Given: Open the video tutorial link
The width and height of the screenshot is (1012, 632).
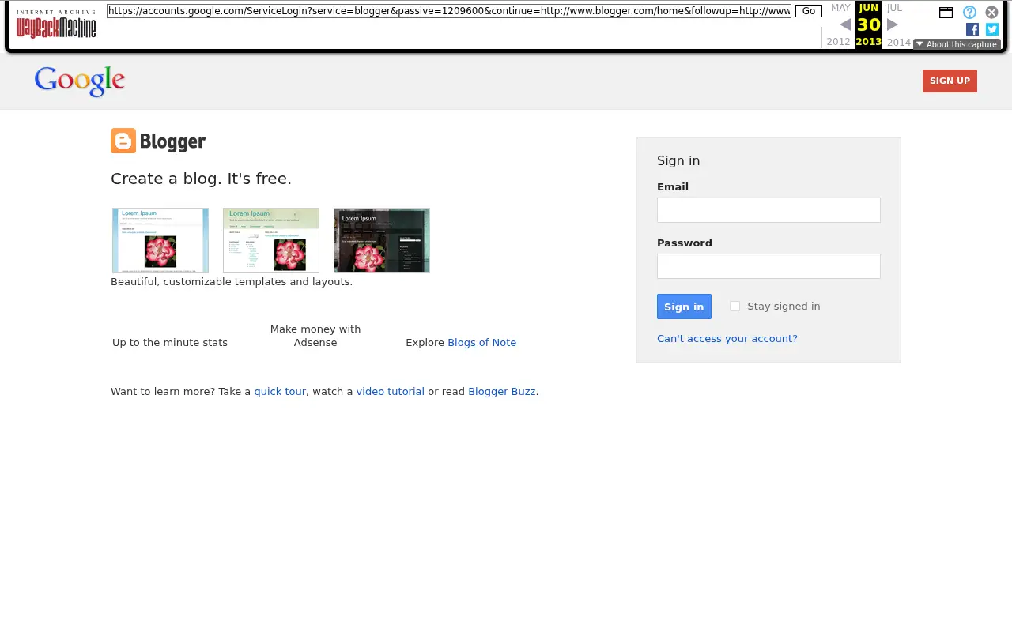Looking at the screenshot, I should click(x=391, y=392).
